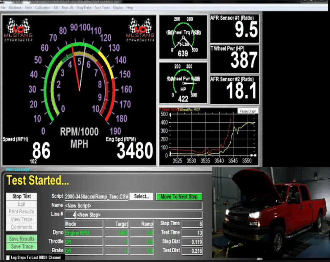Click the Dyno mode Engine RPM field

click(x=84, y=233)
